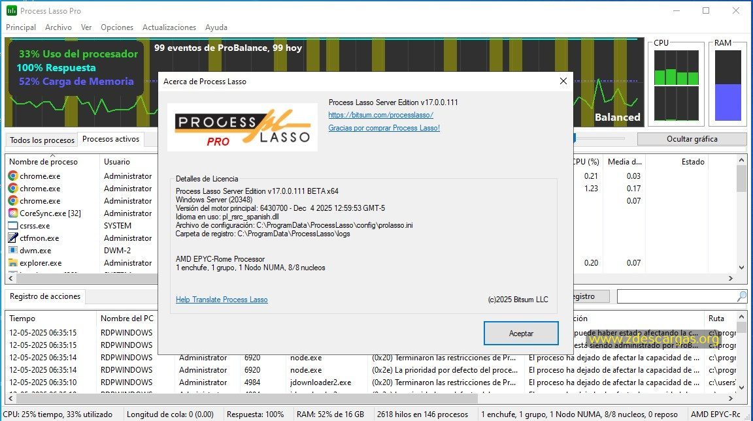Click Help Translate Process Lasso link
The height and width of the screenshot is (421, 753).
[222, 300]
